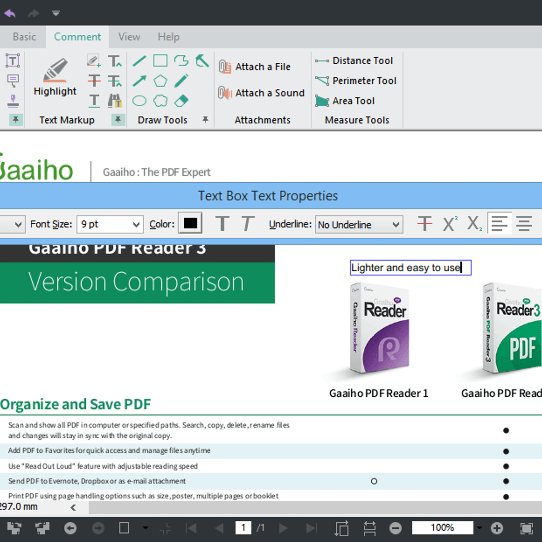Select the Text Box tool icon
This screenshot has height=542, width=542.
[x=13, y=61]
